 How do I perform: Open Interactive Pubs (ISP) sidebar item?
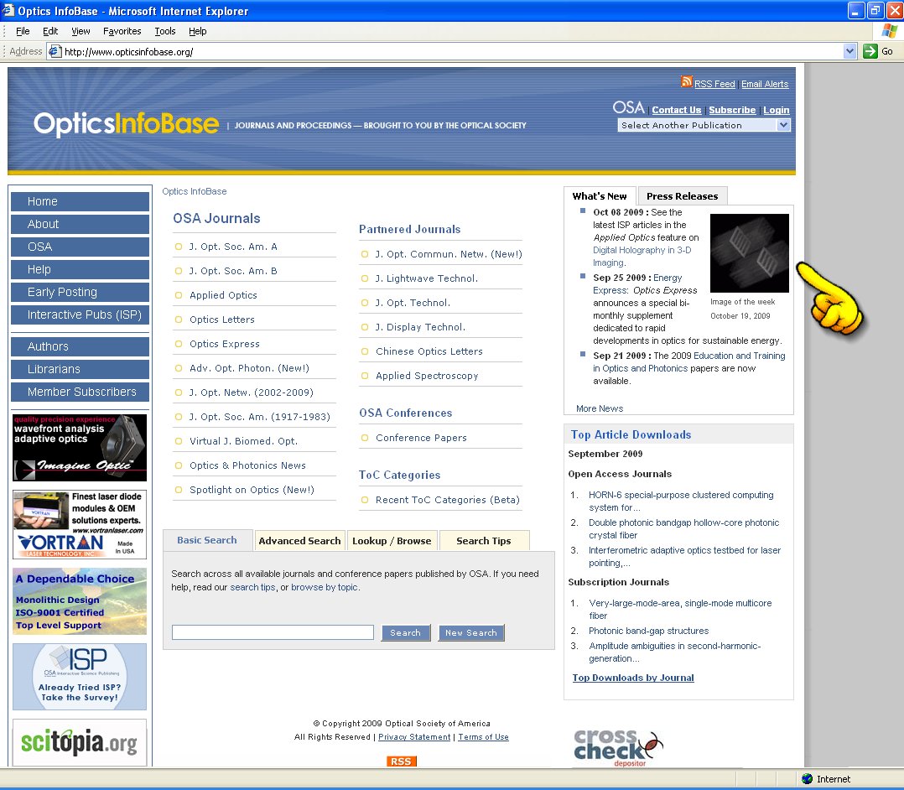point(81,314)
